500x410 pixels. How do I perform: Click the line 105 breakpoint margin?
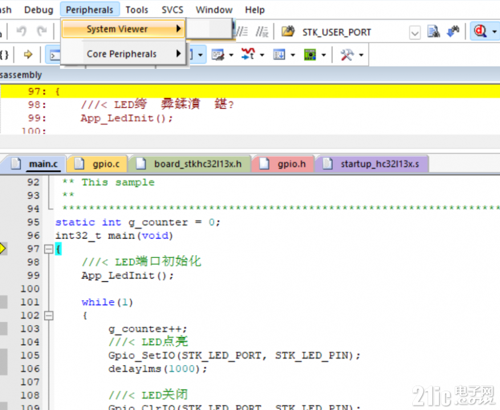click(3, 355)
